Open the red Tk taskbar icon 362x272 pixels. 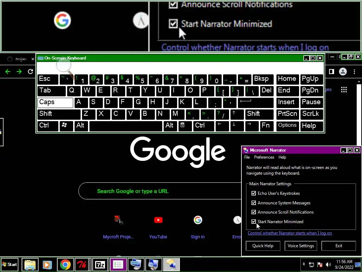coord(82,265)
